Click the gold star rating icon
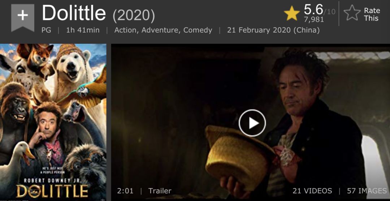Screen dimensions: 390x201 (x=292, y=14)
